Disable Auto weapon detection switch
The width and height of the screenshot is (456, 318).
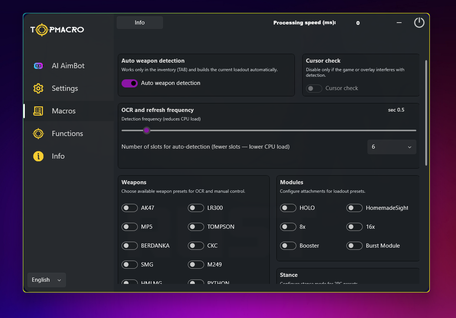point(130,83)
